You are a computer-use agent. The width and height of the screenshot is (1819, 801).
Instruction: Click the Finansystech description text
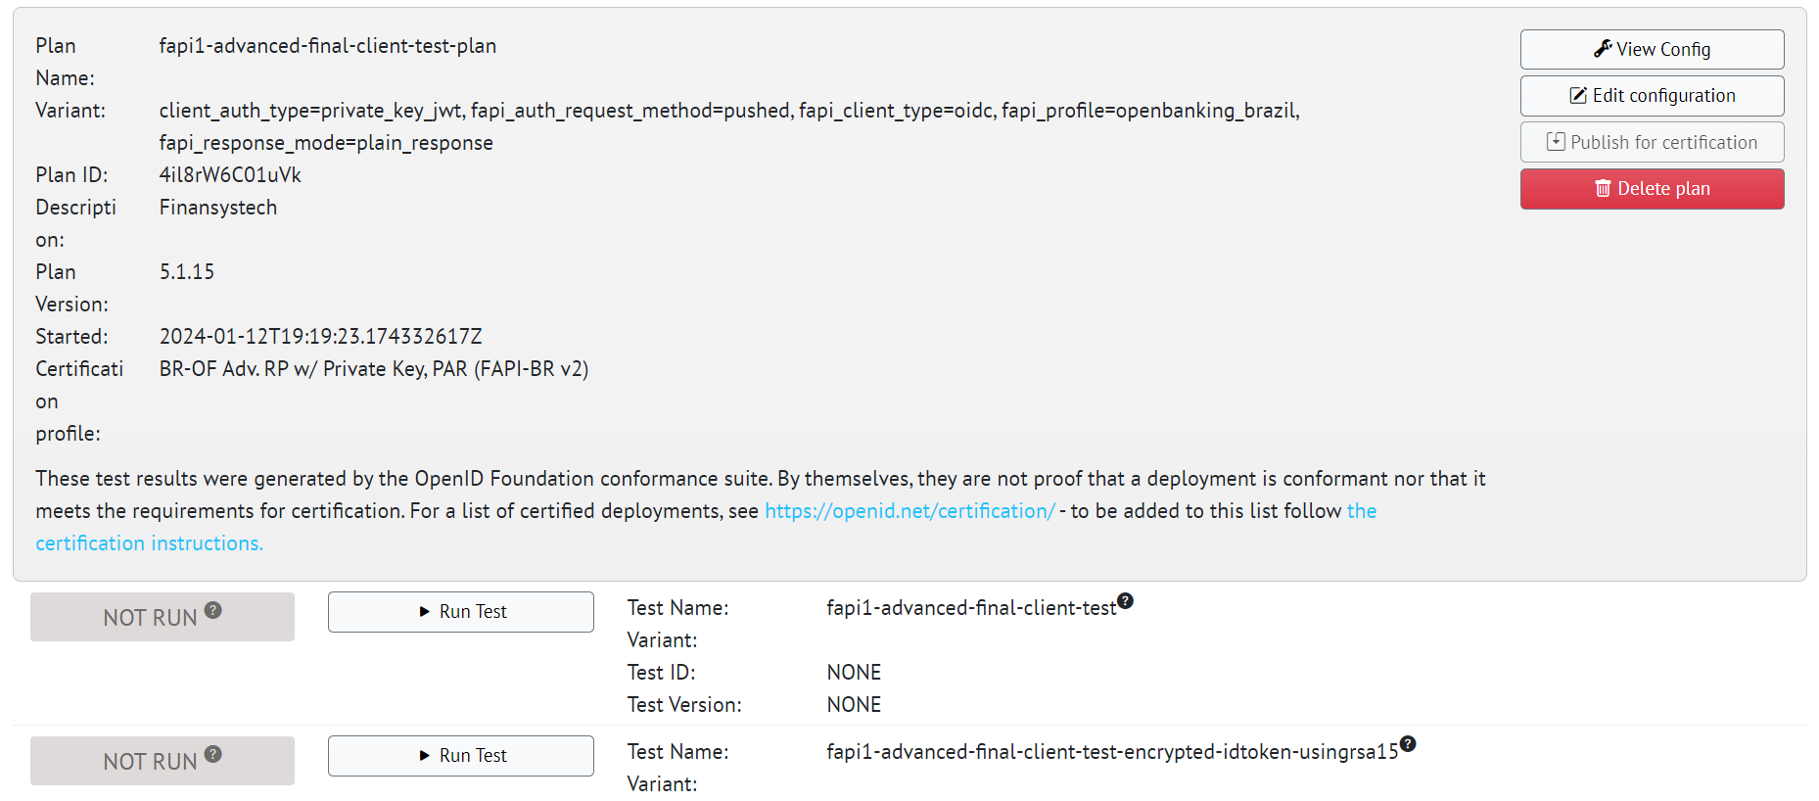tap(217, 208)
